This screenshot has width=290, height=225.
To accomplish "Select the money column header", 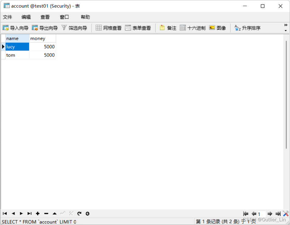I will 43,38.
